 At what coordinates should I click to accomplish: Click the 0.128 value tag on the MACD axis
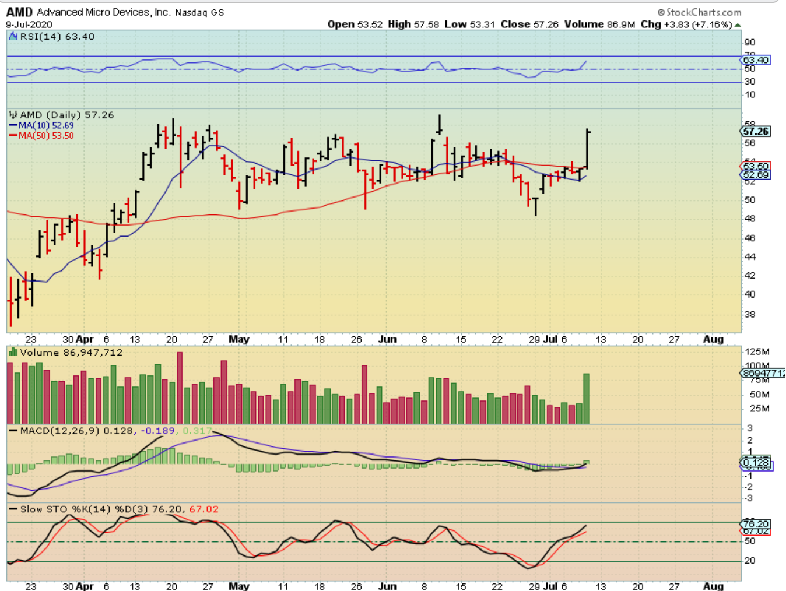pyautogui.click(x=756, y=463)
